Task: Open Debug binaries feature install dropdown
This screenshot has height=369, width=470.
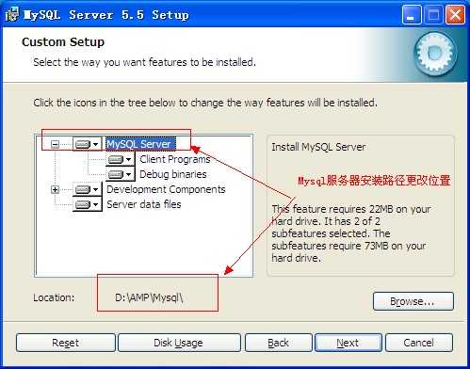Action: (x=120, y=174)
